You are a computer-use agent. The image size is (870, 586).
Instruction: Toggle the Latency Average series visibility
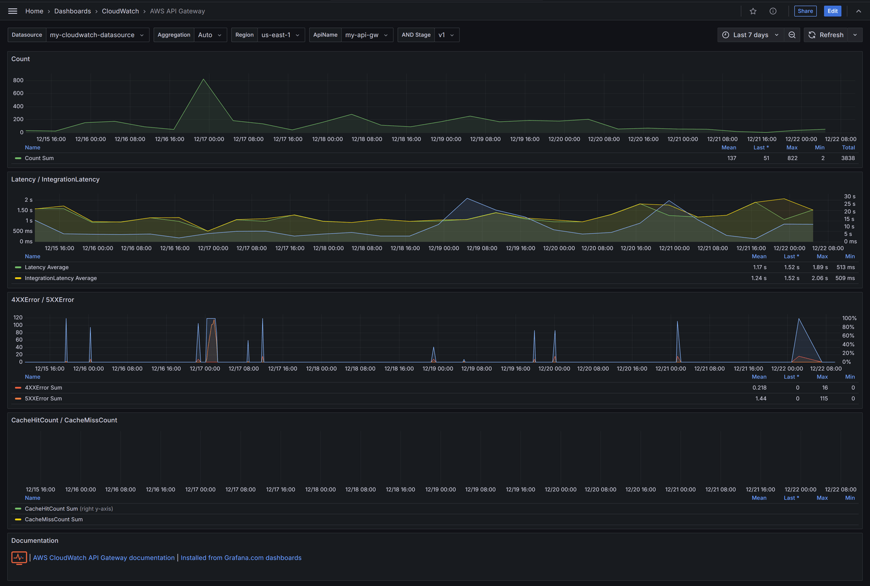tap(46, 267)
